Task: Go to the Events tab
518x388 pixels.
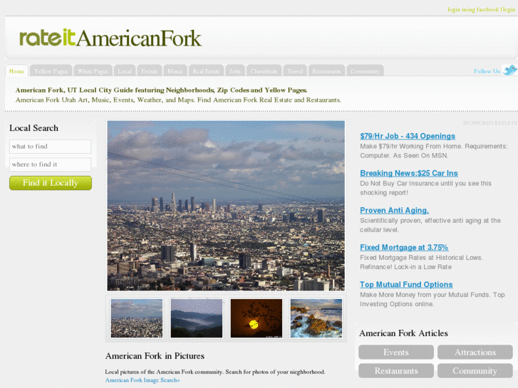Action: tap(150, 71)
